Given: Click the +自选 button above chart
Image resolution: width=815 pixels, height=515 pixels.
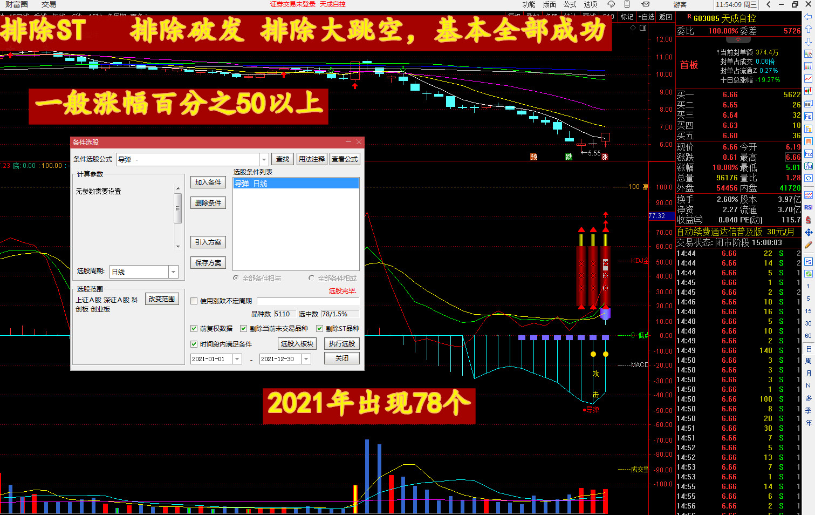Looking at the screenshot, I should pos(646,17).
